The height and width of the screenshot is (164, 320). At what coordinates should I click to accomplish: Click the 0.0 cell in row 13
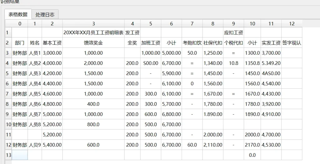(x=252, y=155)
